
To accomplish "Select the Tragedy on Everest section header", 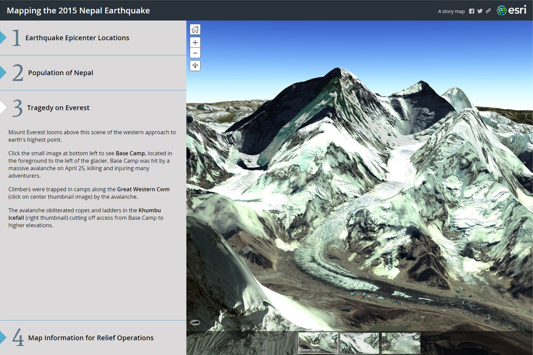I will (x=58, y=108).
